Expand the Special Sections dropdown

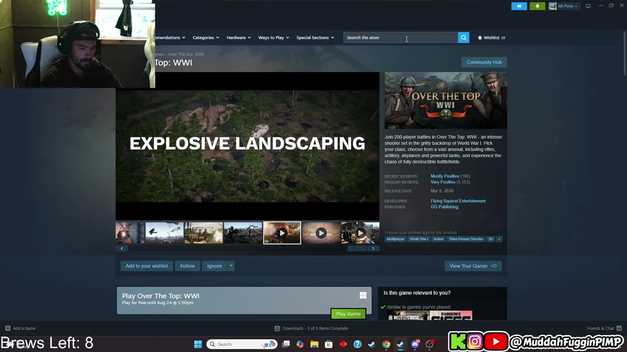tap(315, 38)
